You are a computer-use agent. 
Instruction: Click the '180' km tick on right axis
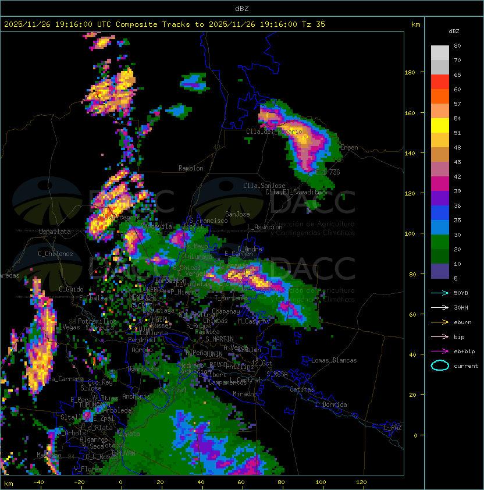(410, 72)
